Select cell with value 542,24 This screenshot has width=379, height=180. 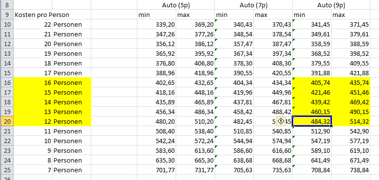pos(156,141)
